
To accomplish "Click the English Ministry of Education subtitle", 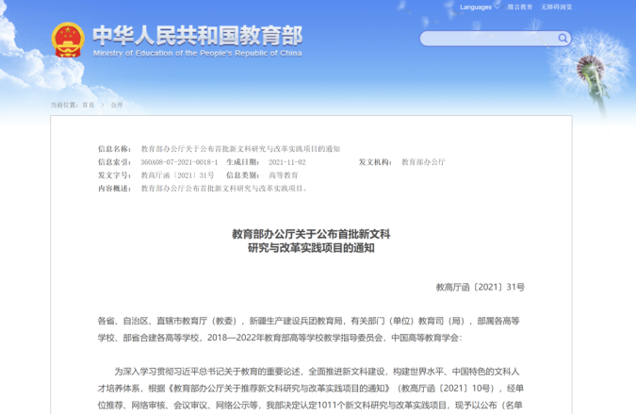I will [197, 53].
